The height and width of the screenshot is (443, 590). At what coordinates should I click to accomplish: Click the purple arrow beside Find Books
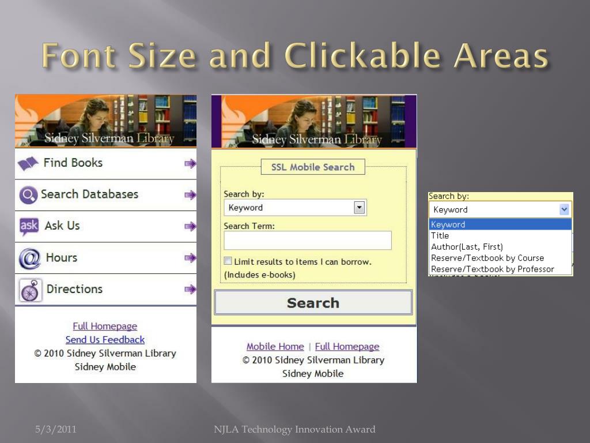(190, 163)
